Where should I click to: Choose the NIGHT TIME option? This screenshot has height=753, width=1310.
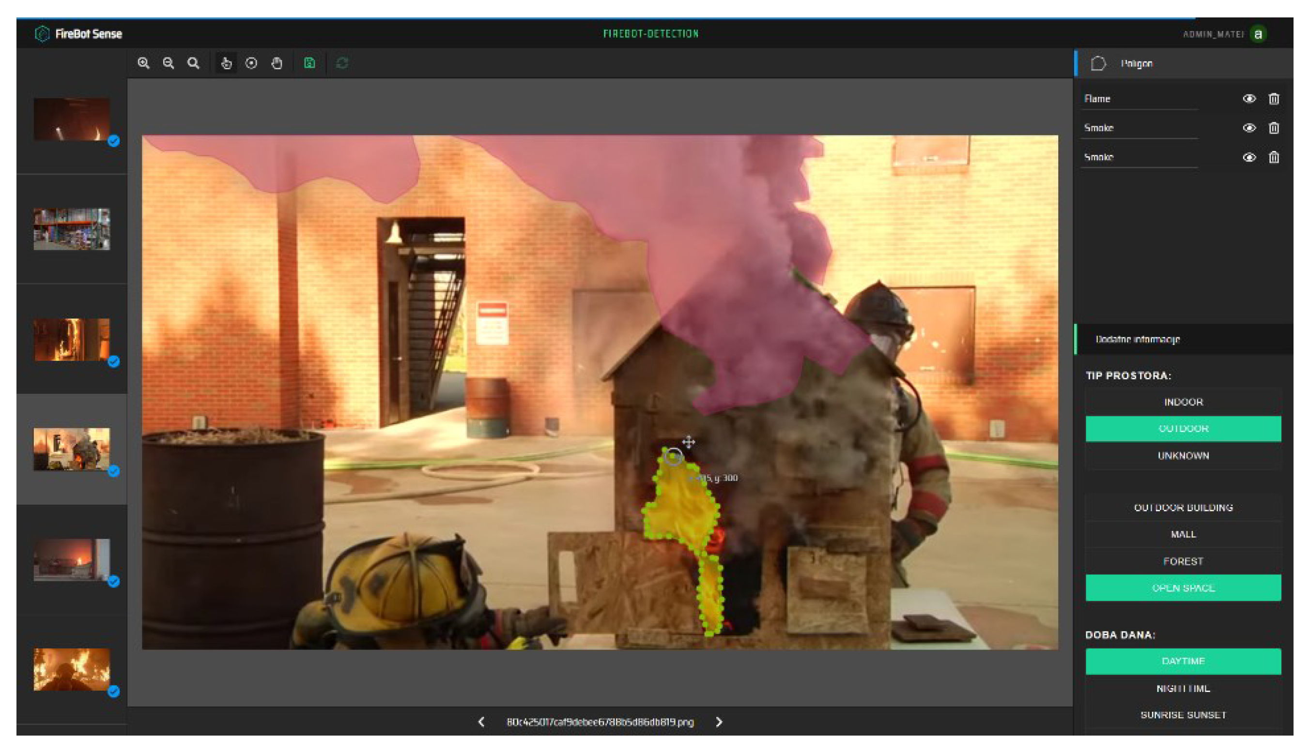1183,688
